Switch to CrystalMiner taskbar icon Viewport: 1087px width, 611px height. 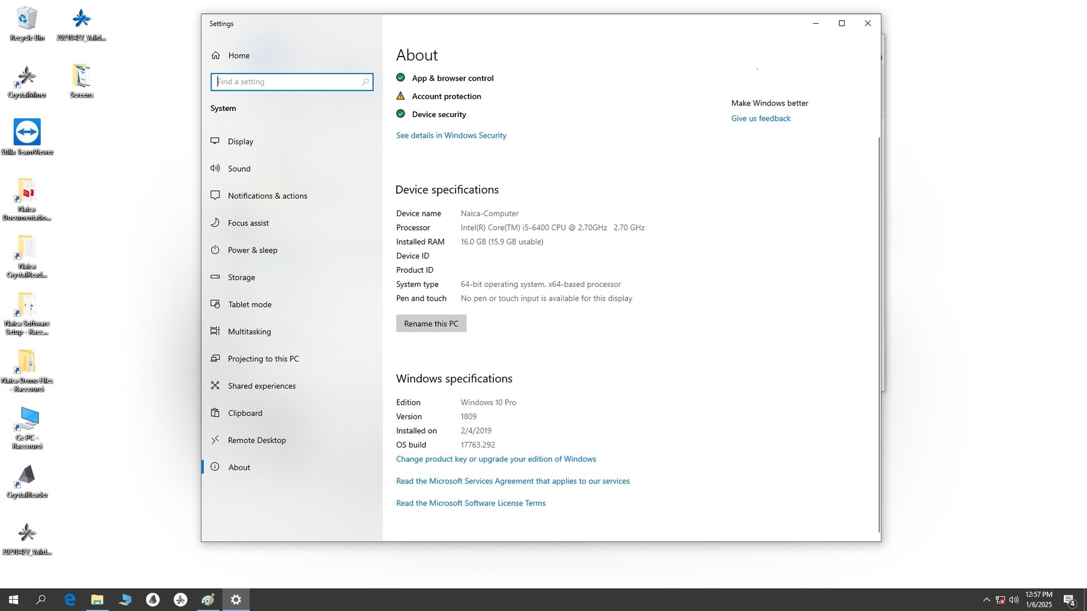(x=181, y=600)
